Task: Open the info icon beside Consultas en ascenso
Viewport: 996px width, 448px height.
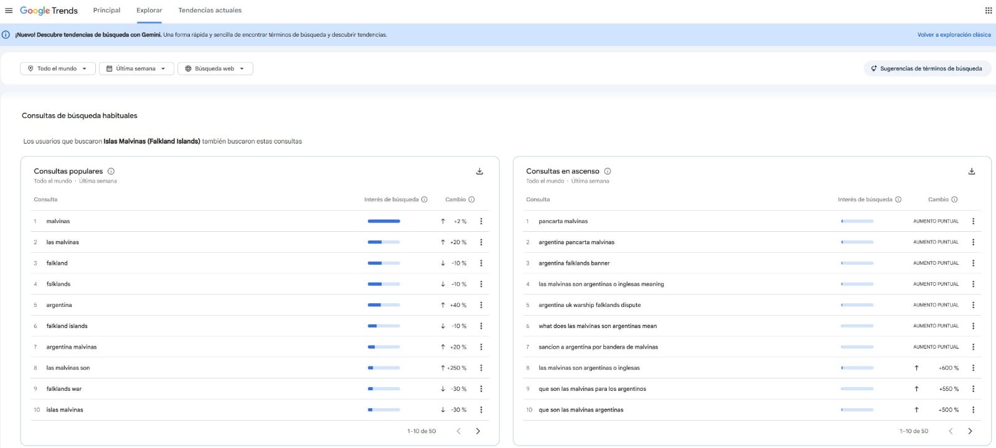Action: tap(608, 171)
